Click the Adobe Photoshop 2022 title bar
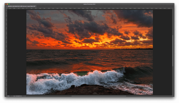 (89, 4)
